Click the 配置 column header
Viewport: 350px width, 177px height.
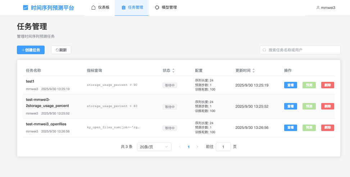(199, 70)
